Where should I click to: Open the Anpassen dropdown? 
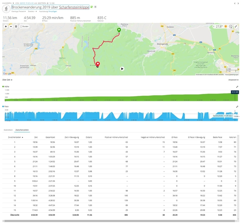233,80
